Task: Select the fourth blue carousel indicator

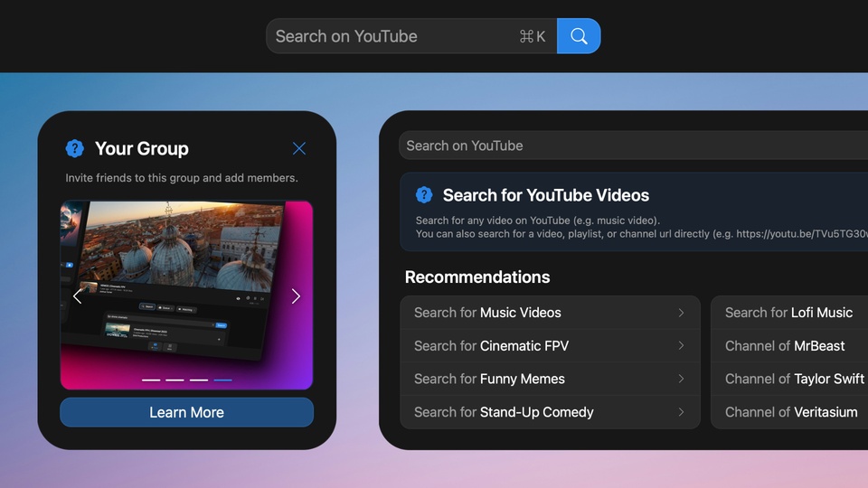Action: [x=222, y=380]
